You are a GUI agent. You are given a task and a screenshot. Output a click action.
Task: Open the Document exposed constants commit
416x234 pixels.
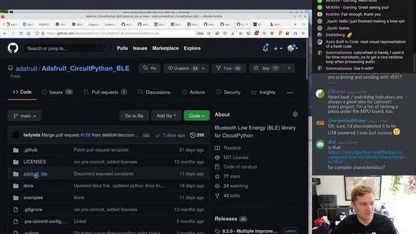(103, 174)
